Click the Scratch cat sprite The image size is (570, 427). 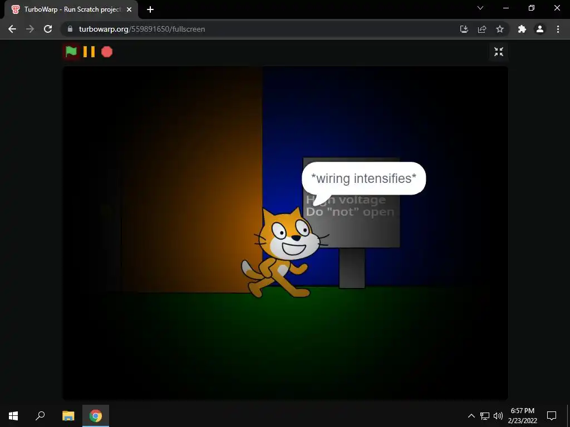click(284, 254)
